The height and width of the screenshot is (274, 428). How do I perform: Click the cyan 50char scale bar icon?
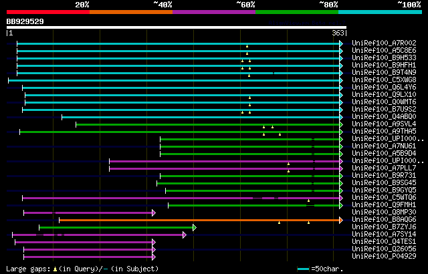[303, 269]
